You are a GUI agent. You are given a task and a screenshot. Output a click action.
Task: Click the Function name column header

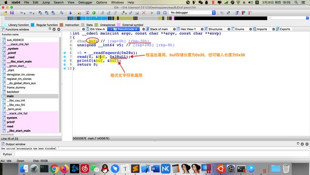click(30, 34)
